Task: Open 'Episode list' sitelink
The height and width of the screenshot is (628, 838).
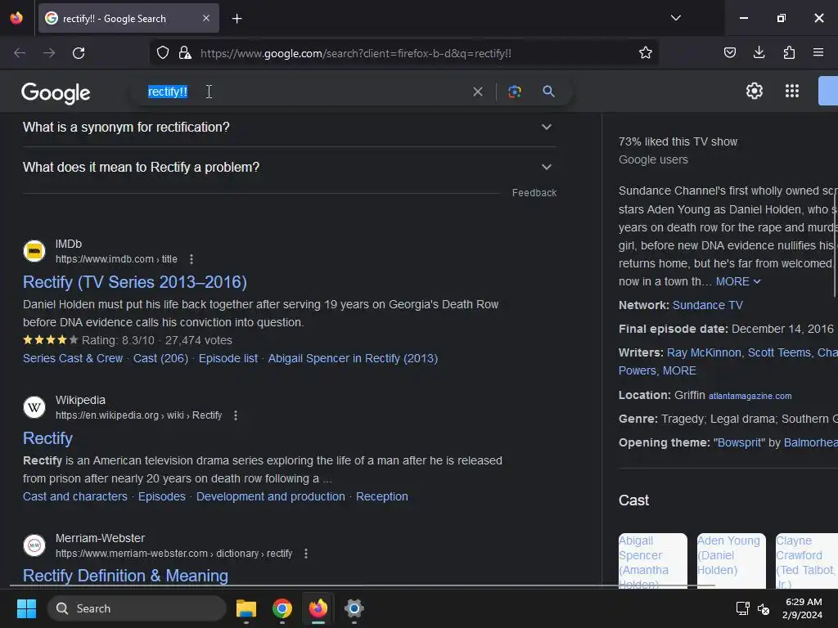Action: pyautogui.click(x=228, y=358)
